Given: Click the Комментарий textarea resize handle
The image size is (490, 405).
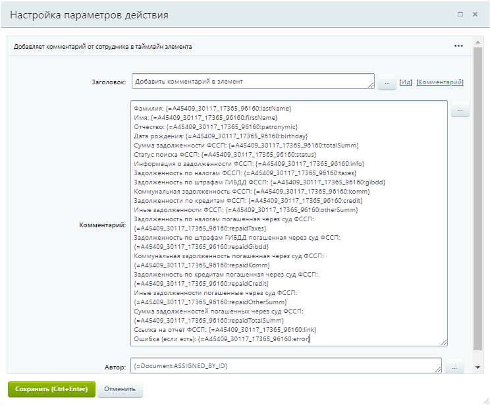Looking at the screenshot, I should coord(444,342).
